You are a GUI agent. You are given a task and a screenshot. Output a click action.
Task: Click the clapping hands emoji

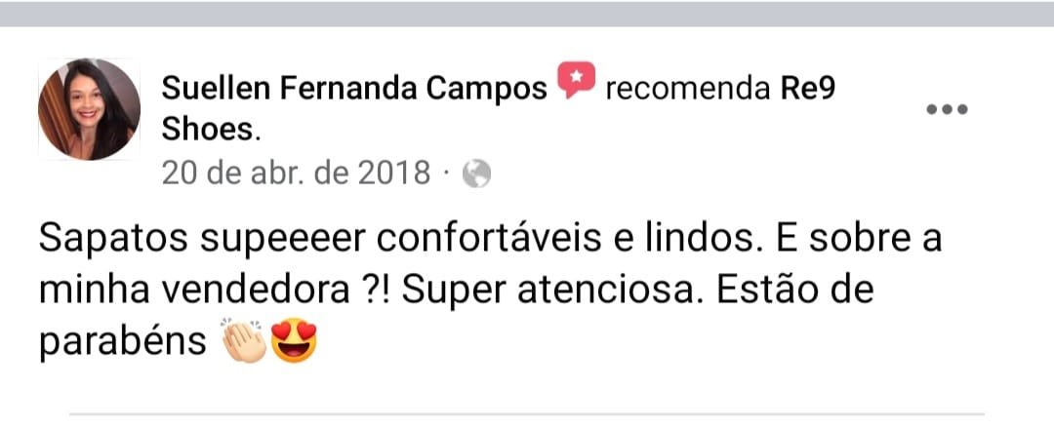pos(244,341)
